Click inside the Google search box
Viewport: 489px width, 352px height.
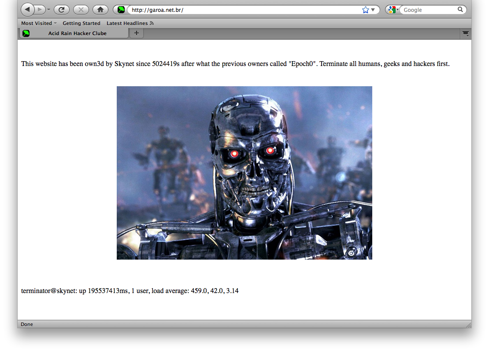(x=429, y=10)
